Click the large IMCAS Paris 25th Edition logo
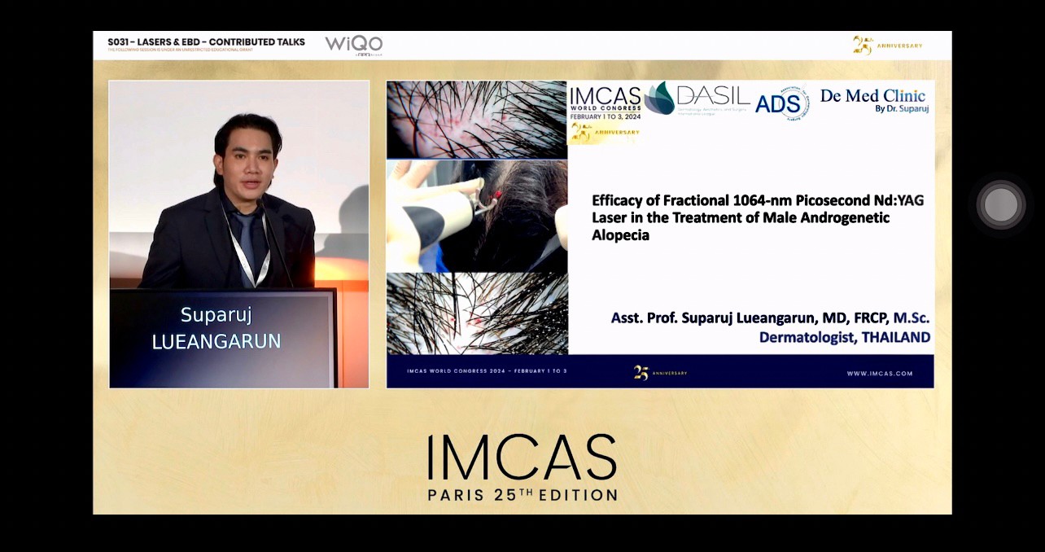This screenshot has width=1045, height=552. coord(522,467)
